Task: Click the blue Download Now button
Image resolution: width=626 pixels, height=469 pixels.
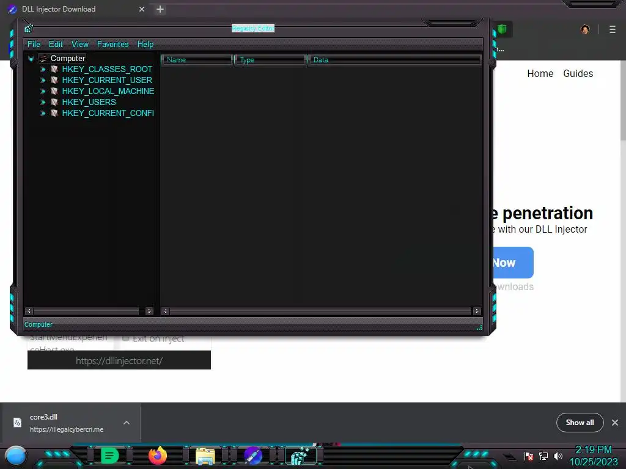Action: tap(514, 263)
